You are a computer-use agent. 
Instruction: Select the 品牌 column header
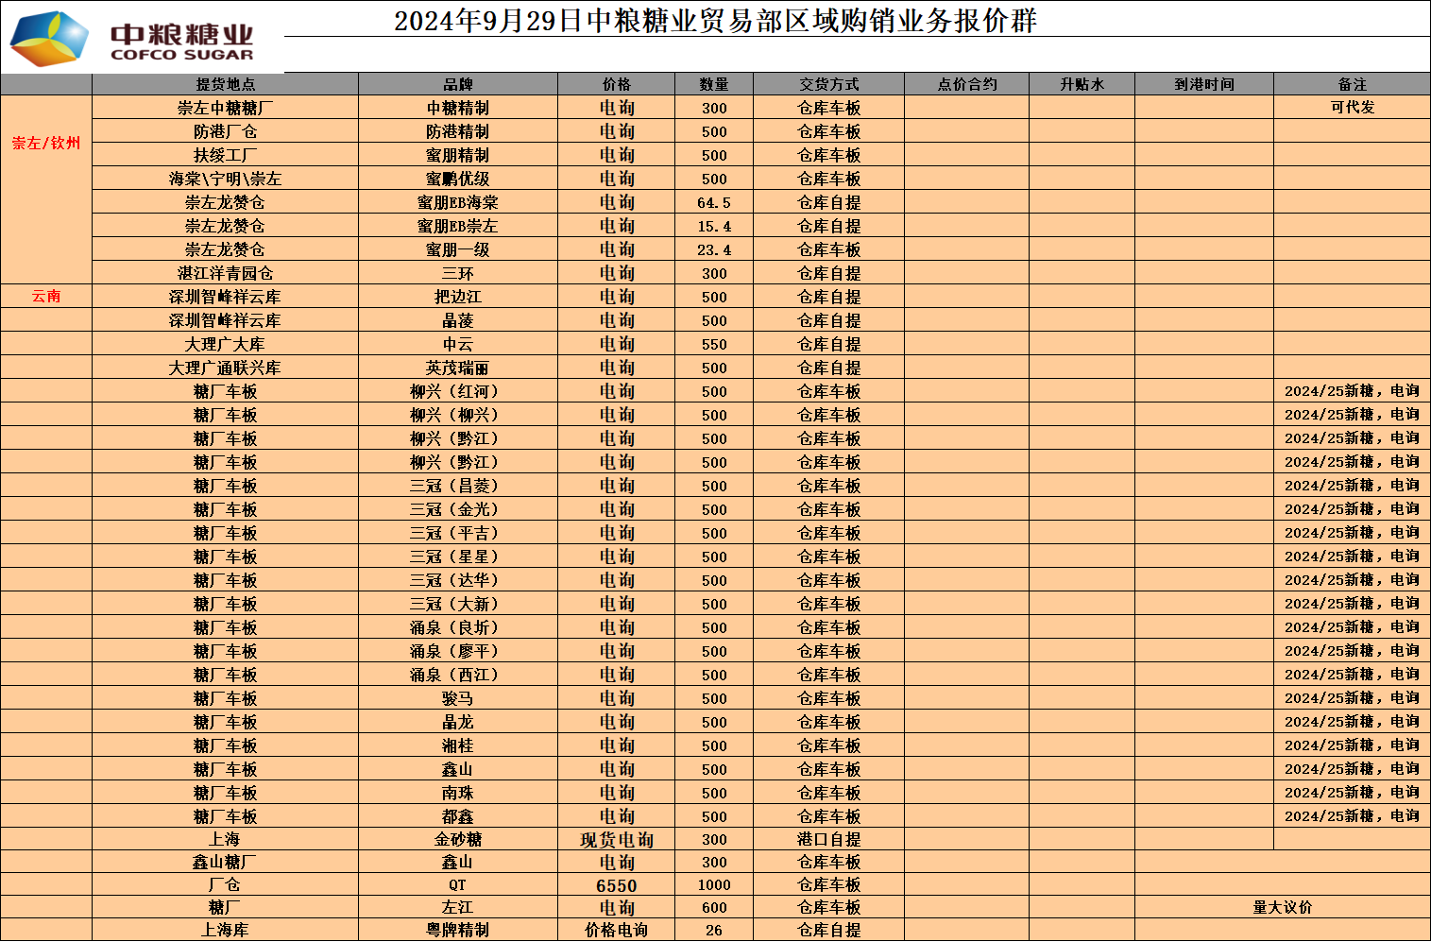pos(457,84)
